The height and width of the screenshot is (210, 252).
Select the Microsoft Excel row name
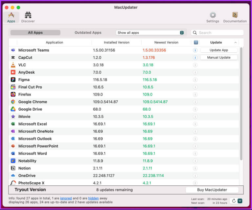click(x=32, y=124)
